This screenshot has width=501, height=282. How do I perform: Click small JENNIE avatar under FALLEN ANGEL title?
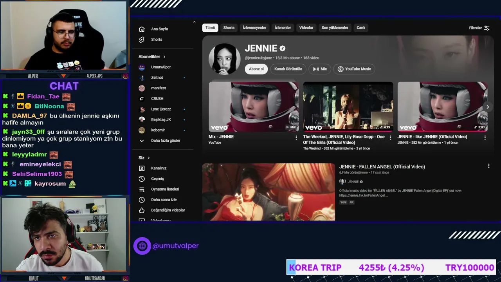[342, 182]
